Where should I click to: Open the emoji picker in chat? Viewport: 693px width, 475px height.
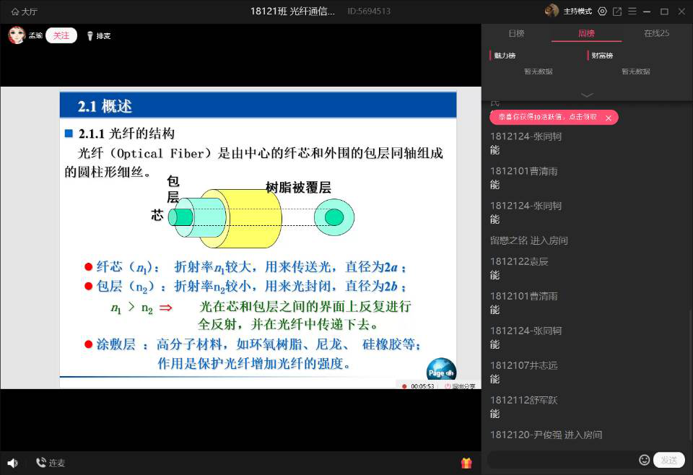pyautogui.click(x=644, y=460)
